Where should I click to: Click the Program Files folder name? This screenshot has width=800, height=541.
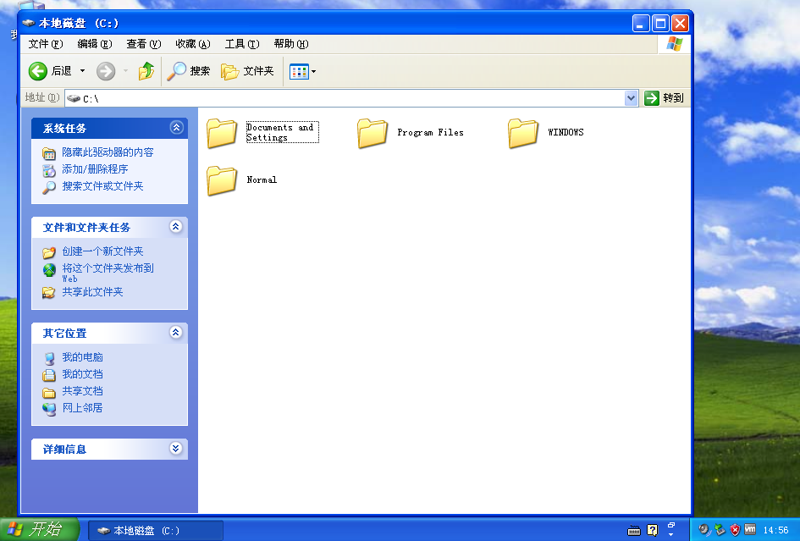pos(430,133)
